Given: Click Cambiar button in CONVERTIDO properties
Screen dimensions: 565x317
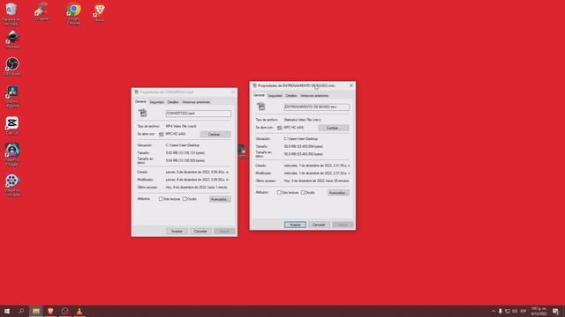Looking at the screenshot, I should tap(215, 134).
